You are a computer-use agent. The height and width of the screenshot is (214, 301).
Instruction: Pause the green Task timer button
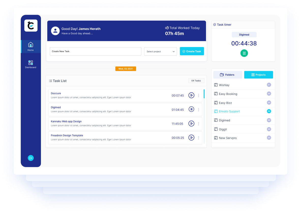point(244,53)
